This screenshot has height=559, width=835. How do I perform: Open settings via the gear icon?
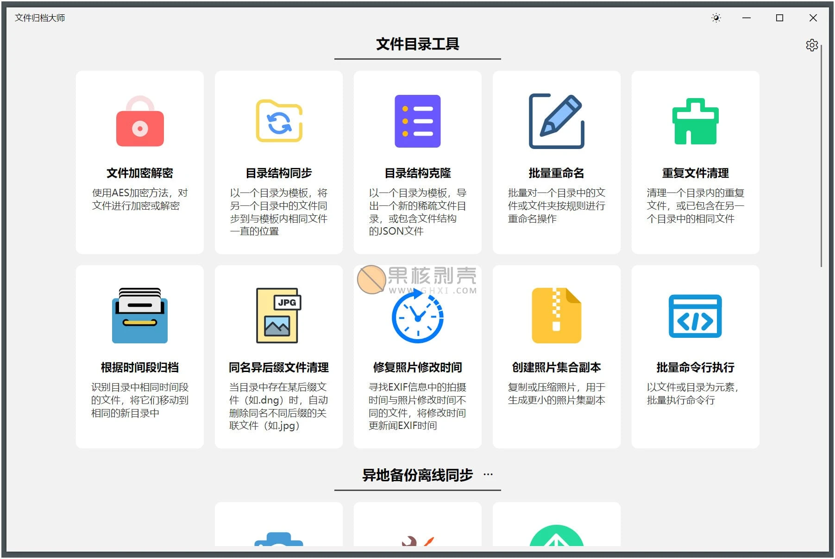click(811, 45)
